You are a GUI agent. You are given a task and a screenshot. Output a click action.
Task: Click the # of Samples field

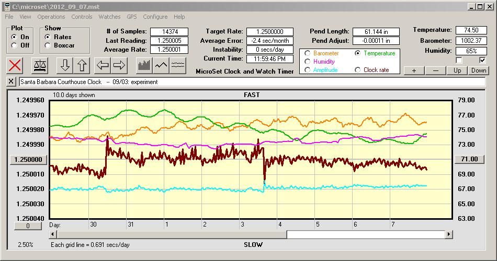point(170,32)
